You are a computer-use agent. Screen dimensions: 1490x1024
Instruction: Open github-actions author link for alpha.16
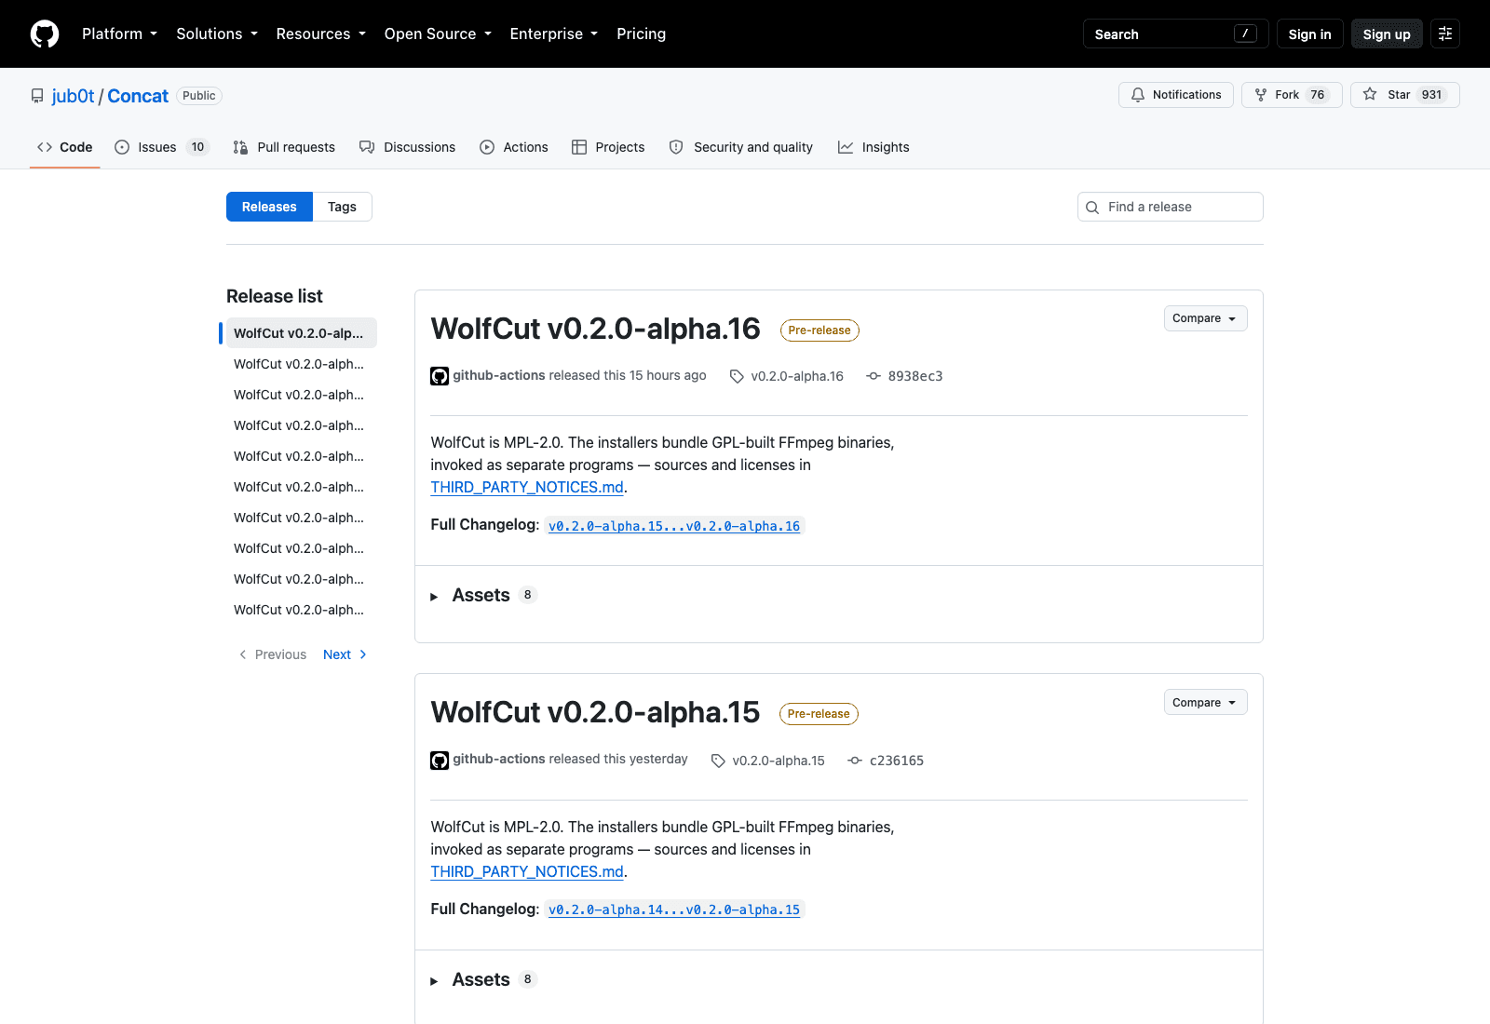point(498,375)
